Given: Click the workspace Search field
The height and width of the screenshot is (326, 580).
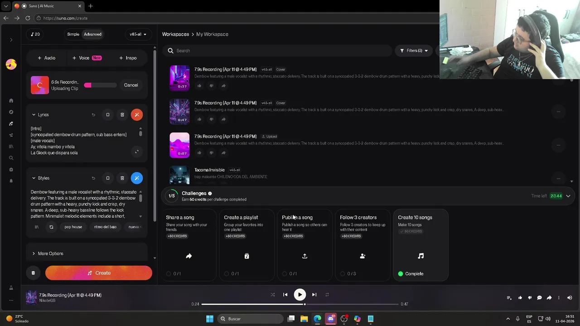Looking at the screenshot, I should 277,51.
